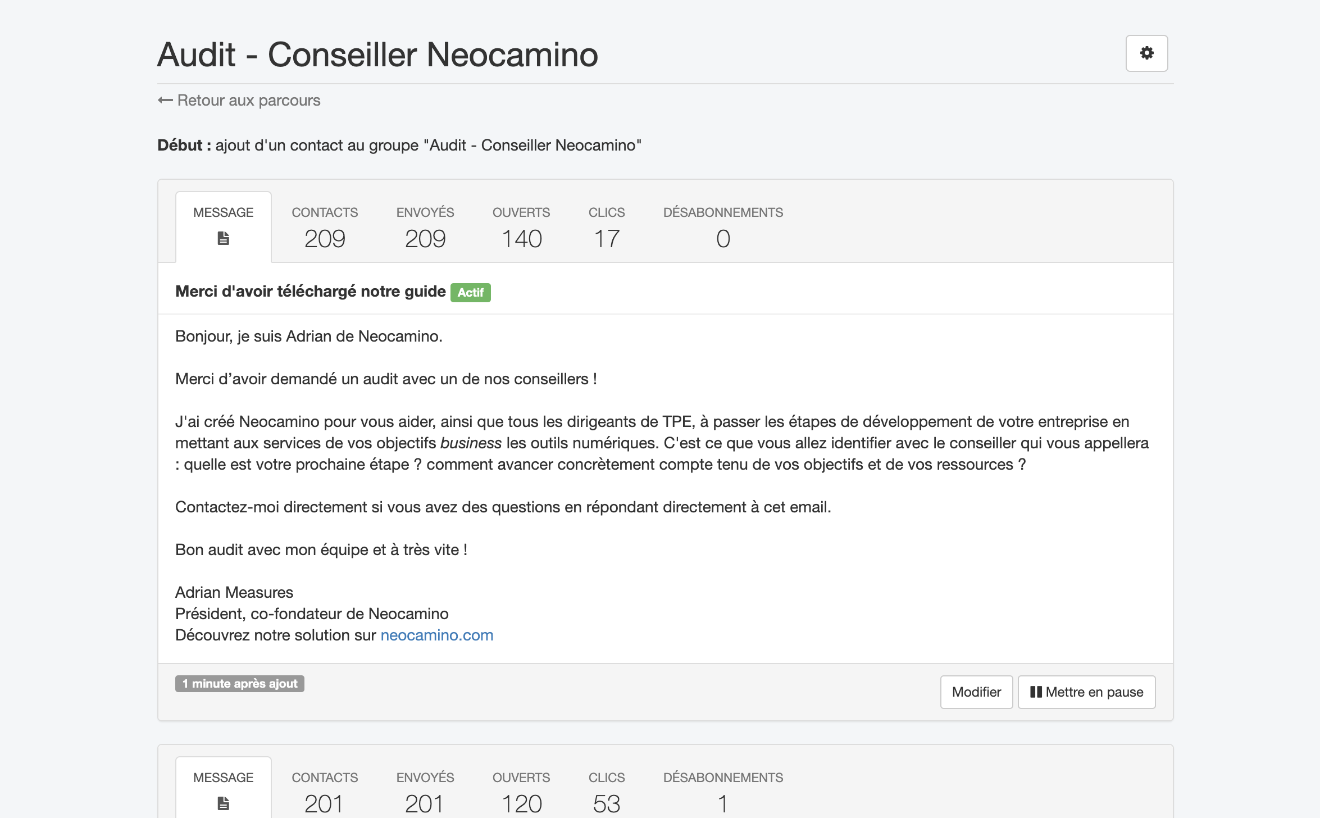Click the '1 minute après ajout' delay badge
Image resolution: width=1320 pixels, height=818 pixels.
240,684
